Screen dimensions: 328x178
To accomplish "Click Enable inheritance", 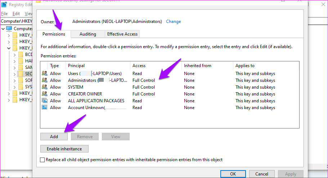I will [64, 149].
